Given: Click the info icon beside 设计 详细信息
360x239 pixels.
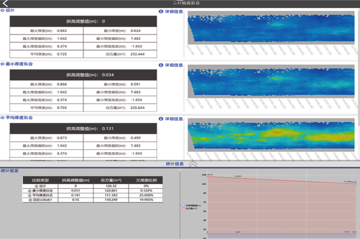Looking at the screenshot, I should click(161, 10).
